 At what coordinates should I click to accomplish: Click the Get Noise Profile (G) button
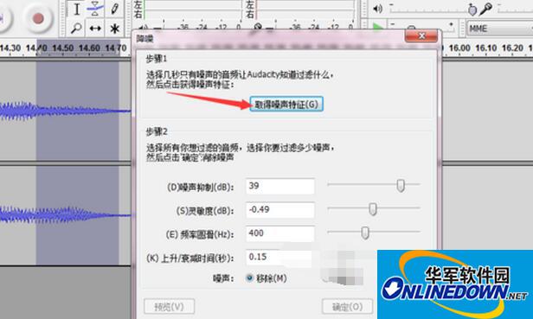[286, 104]
